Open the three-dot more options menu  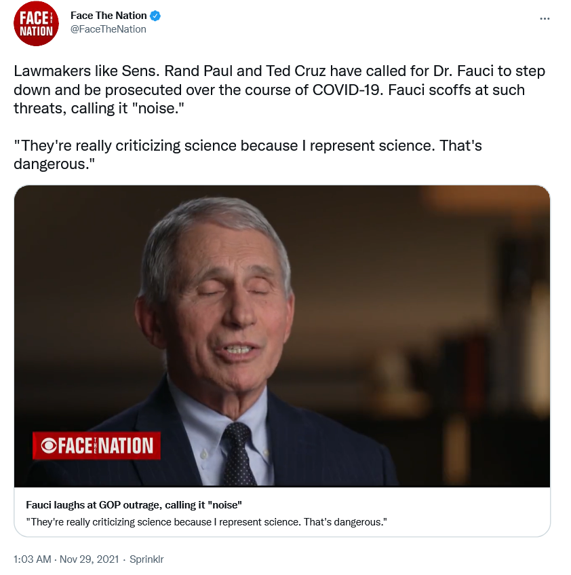(544, 18)
